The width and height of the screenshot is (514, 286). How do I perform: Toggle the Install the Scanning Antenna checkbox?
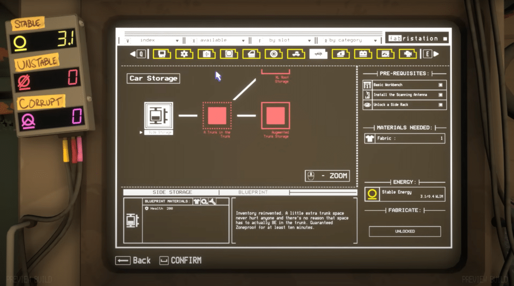[441, 95]
